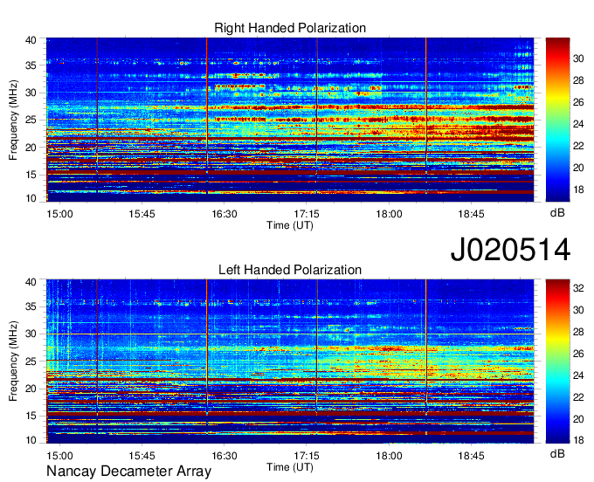Click the 28 dB value on Right Handed colorbar

coord(578,80)
